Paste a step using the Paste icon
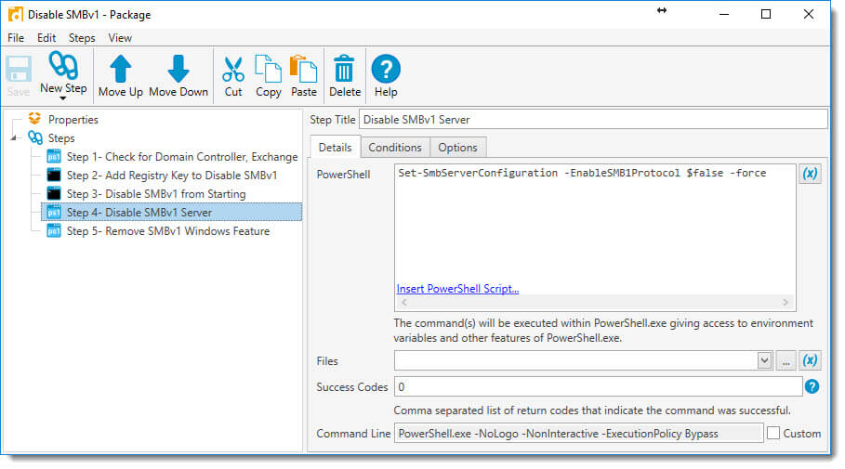The image size is (845, 469). click(x=303, y=69)
